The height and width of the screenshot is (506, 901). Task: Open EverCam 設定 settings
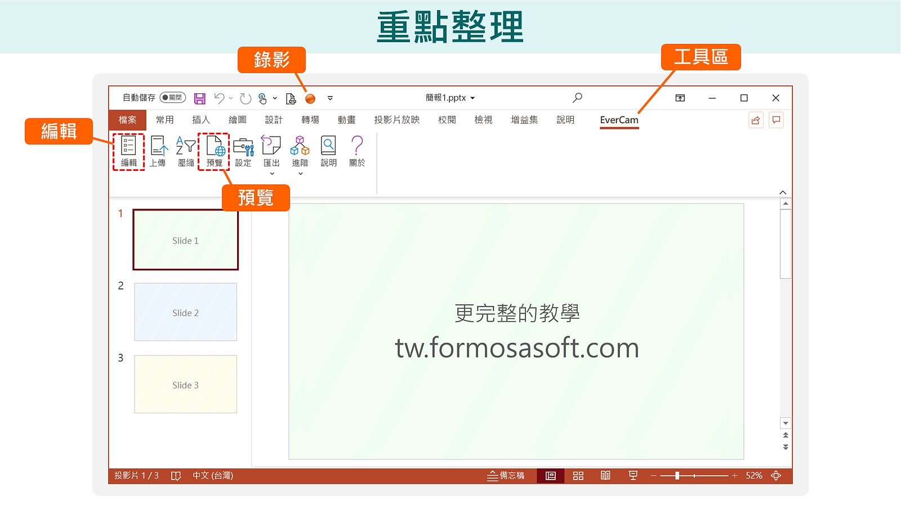tap(243, 151)
